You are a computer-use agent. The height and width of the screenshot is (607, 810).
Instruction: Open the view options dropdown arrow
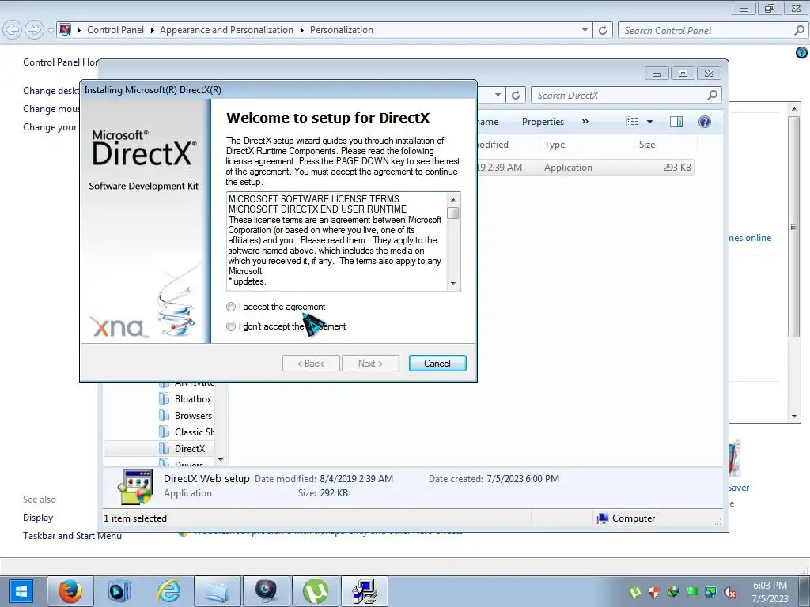650,122
